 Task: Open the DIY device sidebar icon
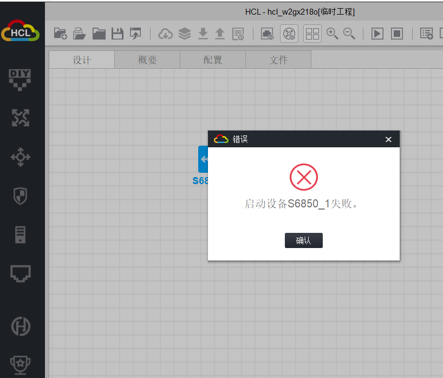(20, 80)
